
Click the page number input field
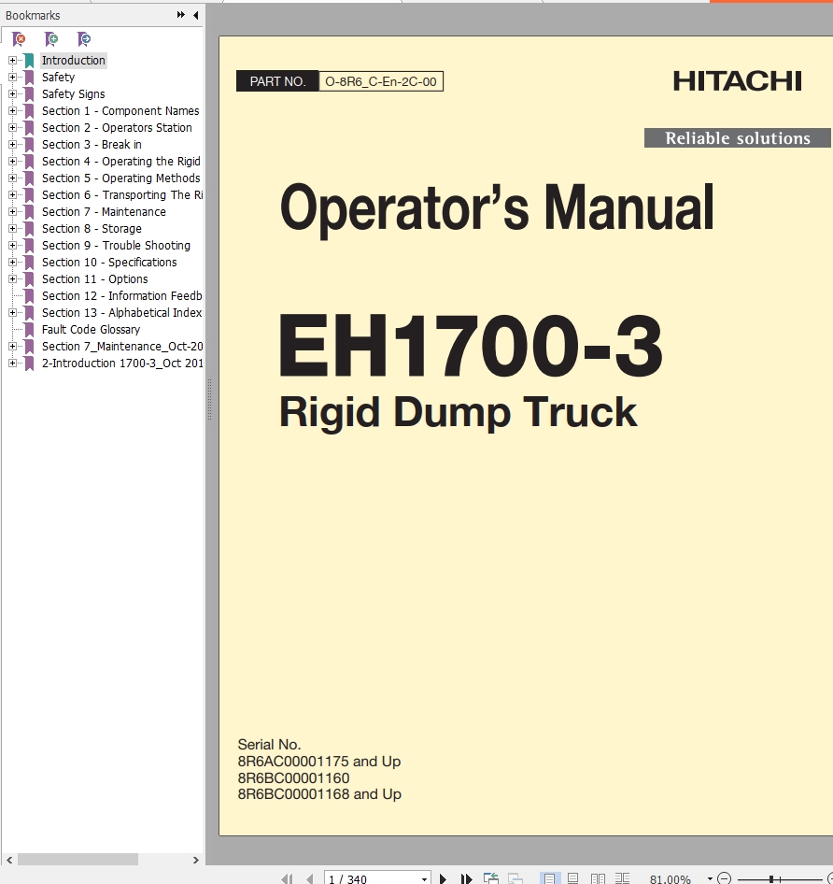coord(371,878)
